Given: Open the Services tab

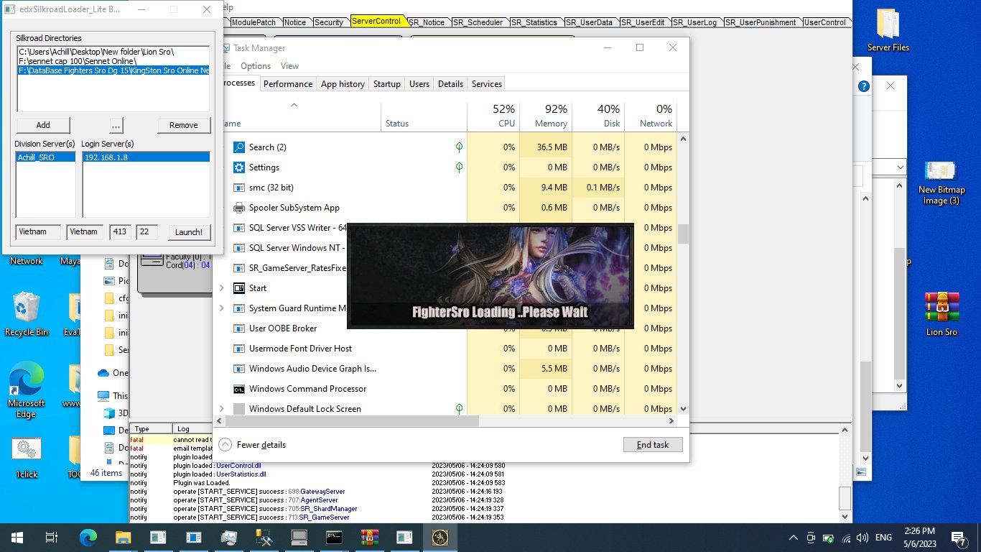Looking at the screenshot, I should pyautogui.click(x=486, y=84).
